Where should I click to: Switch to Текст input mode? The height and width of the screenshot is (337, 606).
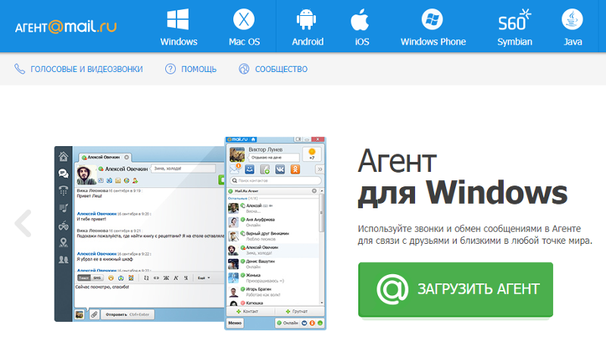click(x=84, y=278)
